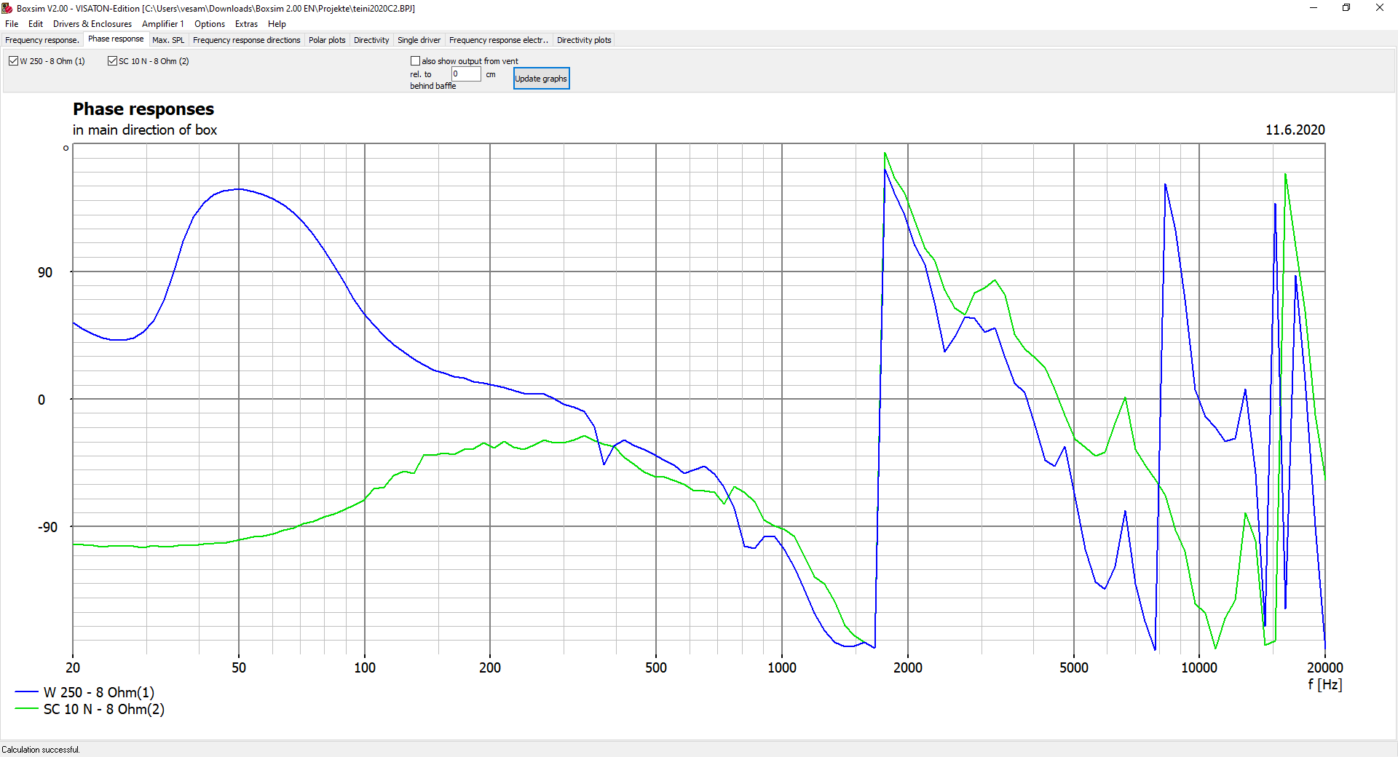
Task: Open the Extras menu
Action: pyautogui.click(x=246, y=24)
